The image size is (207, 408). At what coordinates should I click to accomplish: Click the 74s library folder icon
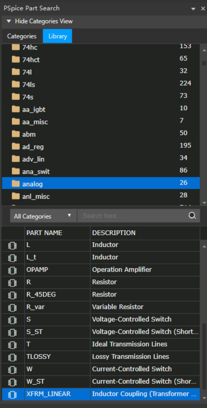pos(16,97)
